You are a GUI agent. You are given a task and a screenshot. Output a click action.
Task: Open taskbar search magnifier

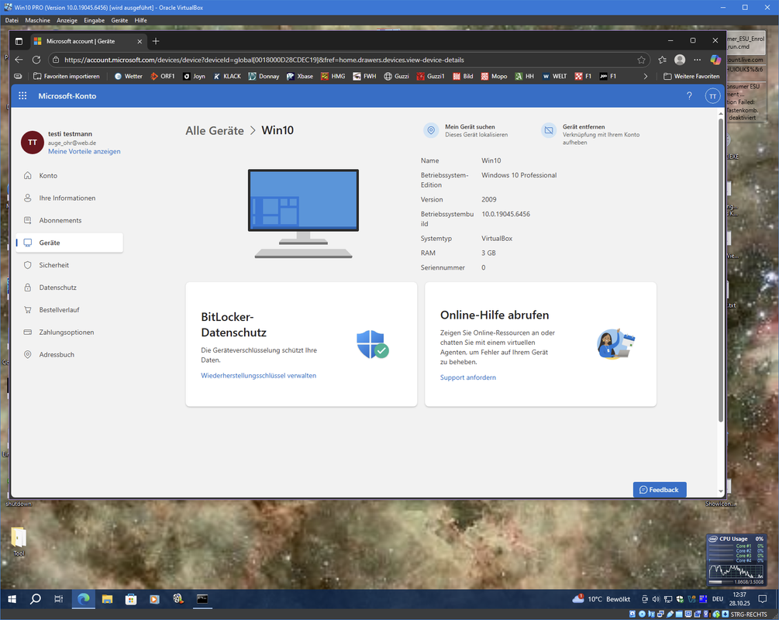click(36, 599)
